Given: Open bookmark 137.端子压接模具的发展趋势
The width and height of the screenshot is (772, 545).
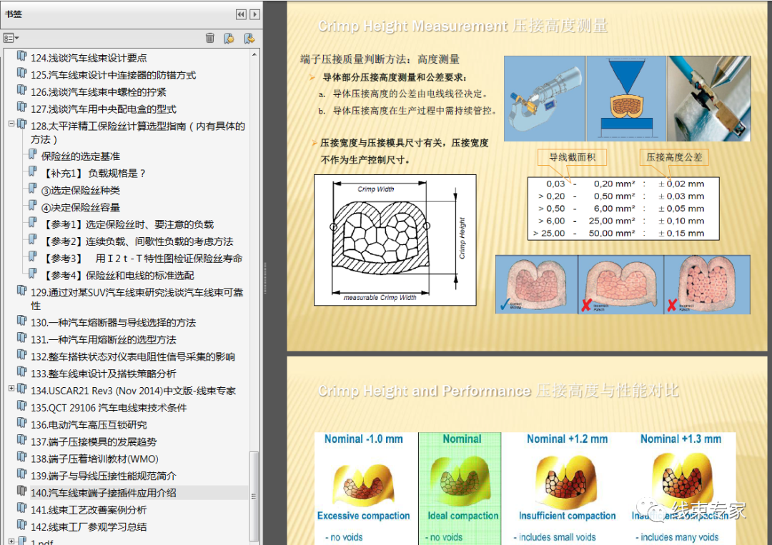Looking at the screenshot, I should click(94, 441).
